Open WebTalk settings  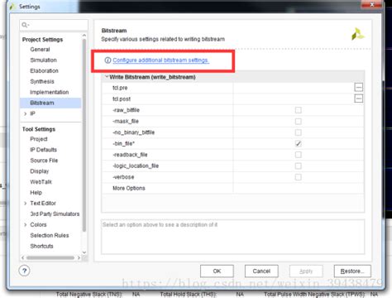tap(41, 182)
